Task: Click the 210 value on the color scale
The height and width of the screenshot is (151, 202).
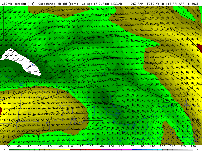Action: pos(173,146)
